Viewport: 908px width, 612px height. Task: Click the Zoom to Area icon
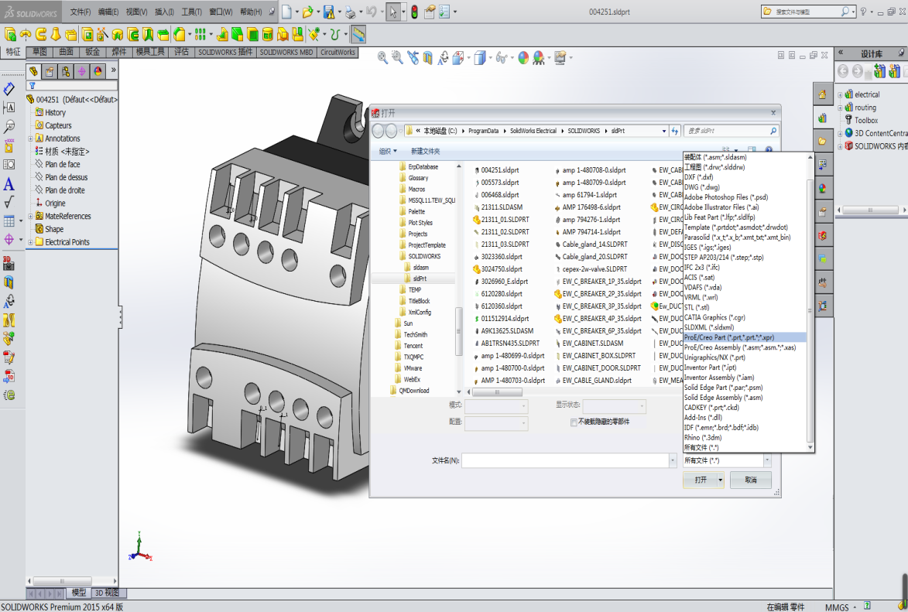click(397, 57)
